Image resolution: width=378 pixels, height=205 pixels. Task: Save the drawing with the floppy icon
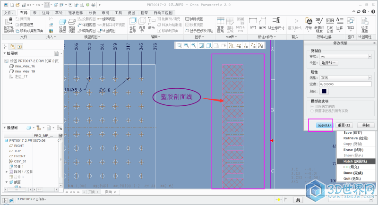tap(23, 5)
